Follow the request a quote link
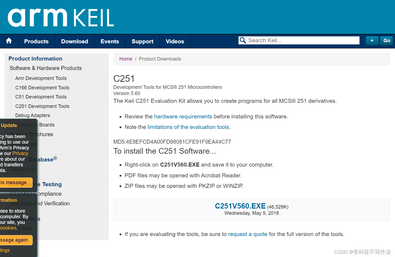 point(248,234)
